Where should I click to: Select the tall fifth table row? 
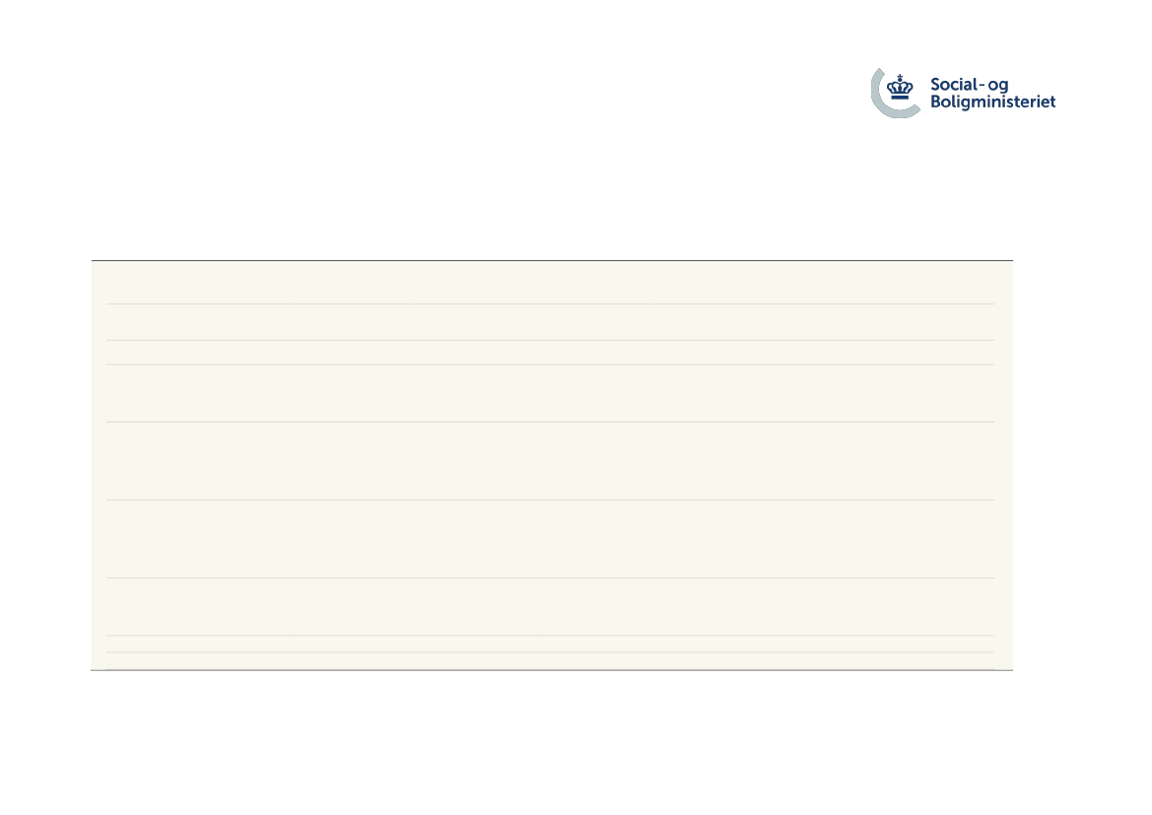550,461
